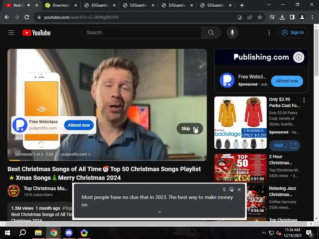The width and height of the screenshot is (319, 239).
Task: Show ad info next to Sponsored 1 of 2
Action: click(57, 154)
